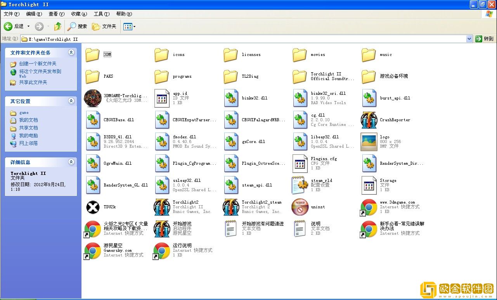Select the logo BMP image icon
Image resolution: width=497 pixels, height=300 pixels.
coord(369,142)
